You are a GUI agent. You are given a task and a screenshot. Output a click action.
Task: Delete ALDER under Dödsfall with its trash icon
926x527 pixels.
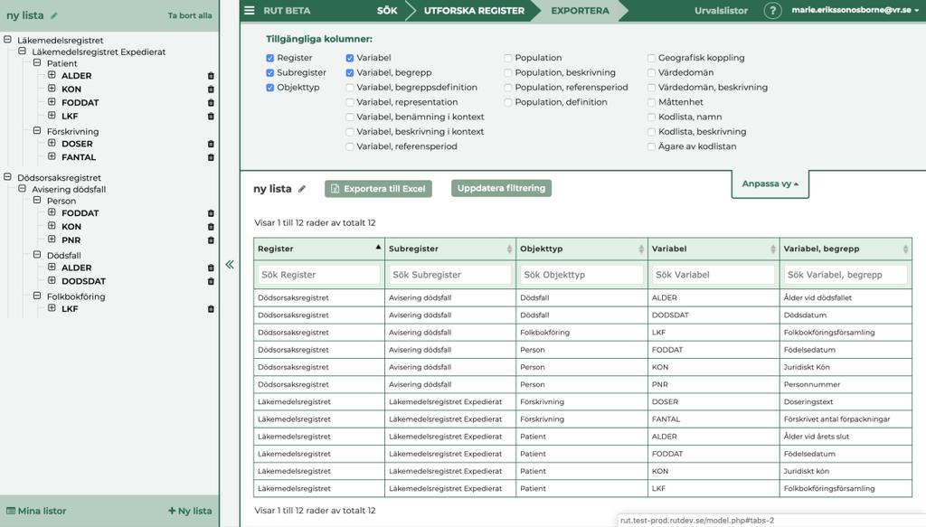pyautogui.click(x=211, y=268)
